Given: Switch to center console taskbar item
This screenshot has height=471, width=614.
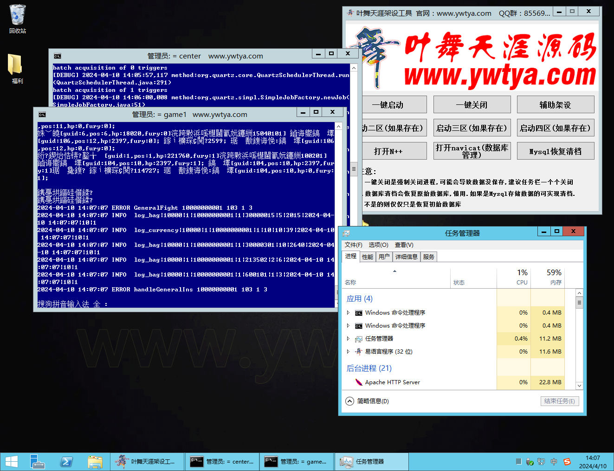Looking at the screenshot, I should coord(222,462).
